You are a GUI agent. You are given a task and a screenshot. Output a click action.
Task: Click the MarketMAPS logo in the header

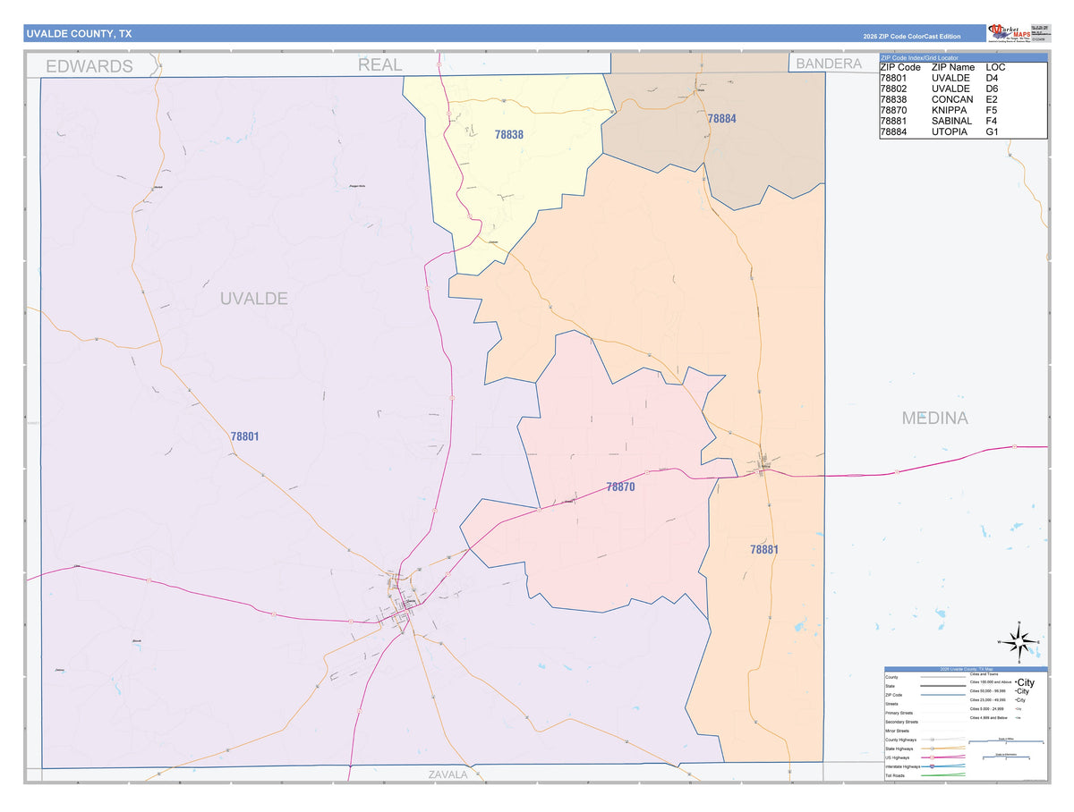pos(1009,33)
